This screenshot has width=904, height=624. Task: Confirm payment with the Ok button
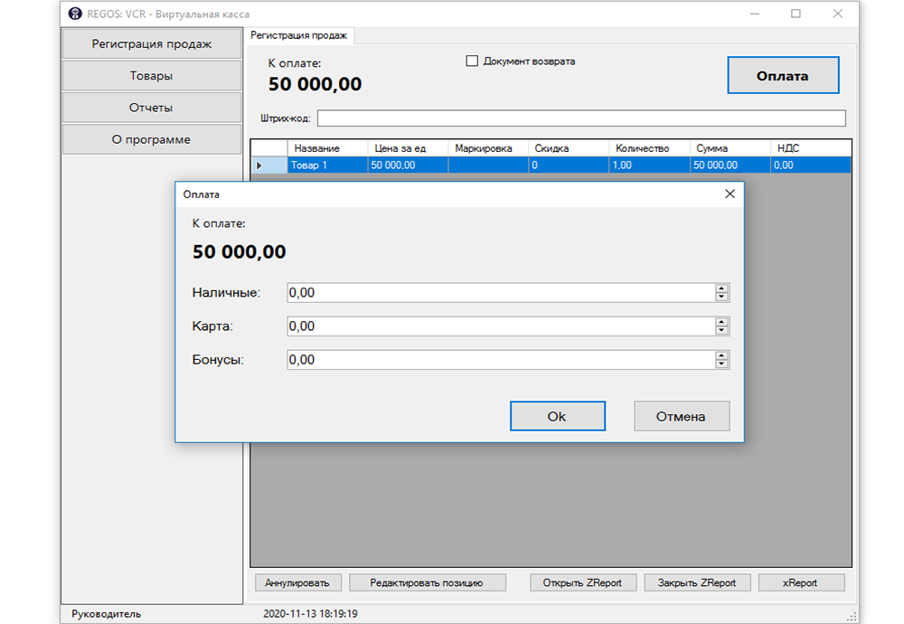[x=557, y=416]
